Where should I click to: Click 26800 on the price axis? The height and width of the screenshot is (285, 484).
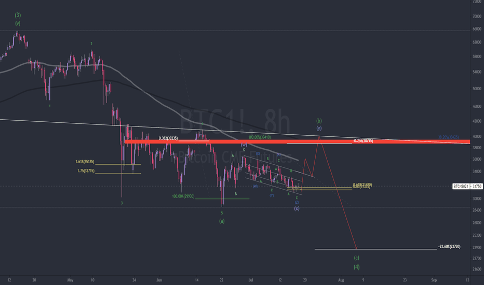point(477,223)
